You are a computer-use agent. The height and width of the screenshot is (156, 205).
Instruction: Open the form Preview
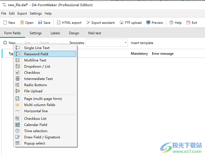pyautogui.click(x=154, y=23)
